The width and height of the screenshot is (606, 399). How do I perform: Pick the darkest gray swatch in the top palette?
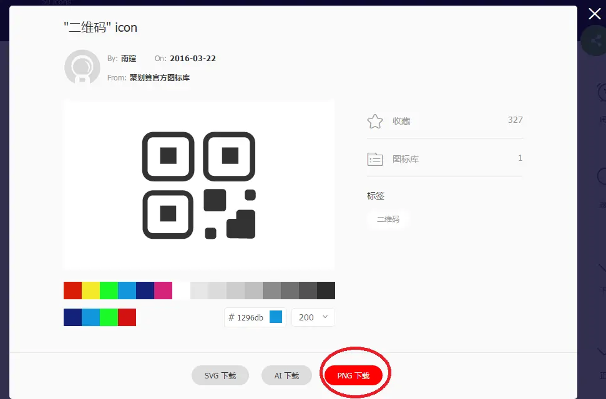click(x=326, y=291)
